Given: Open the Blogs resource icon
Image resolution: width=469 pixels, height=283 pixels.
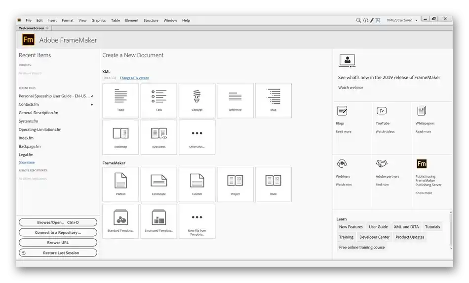Looking at the screenshot, I should (342, 111).
